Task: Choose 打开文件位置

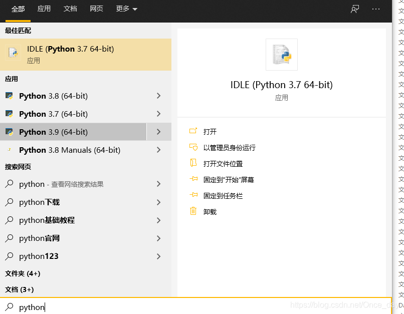Action: tap(223, 164)
